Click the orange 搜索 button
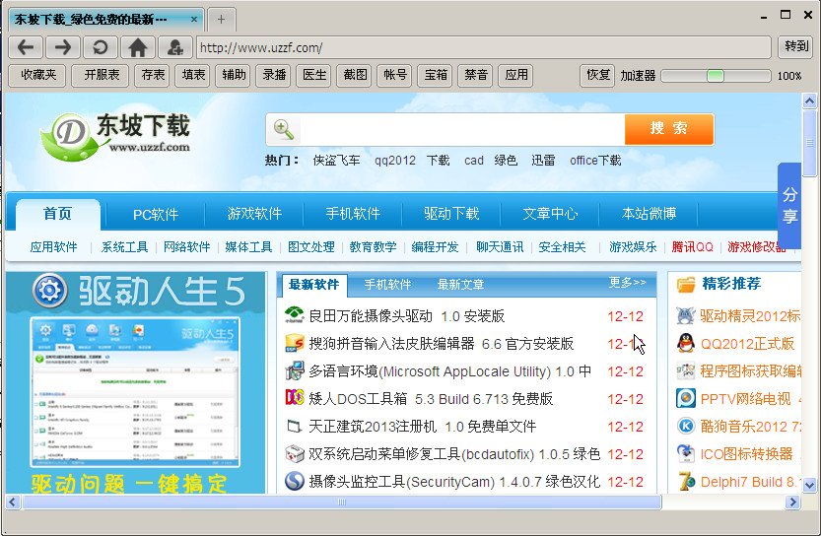821x536 pixels. click(x=668, y=129)
